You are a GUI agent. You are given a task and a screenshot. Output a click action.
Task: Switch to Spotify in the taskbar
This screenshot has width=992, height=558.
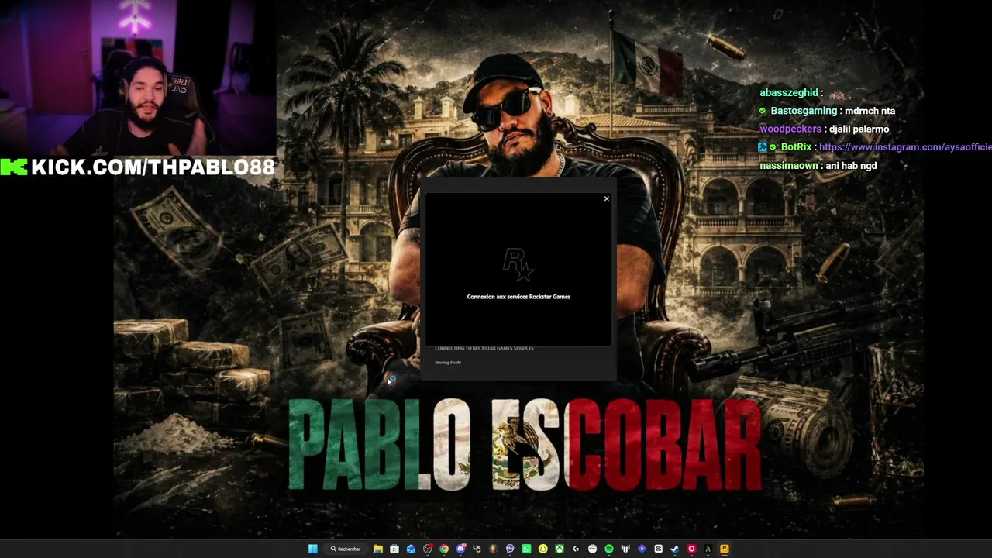click(x=609, y=549)
